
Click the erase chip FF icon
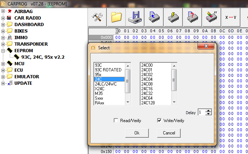[211, 17]
